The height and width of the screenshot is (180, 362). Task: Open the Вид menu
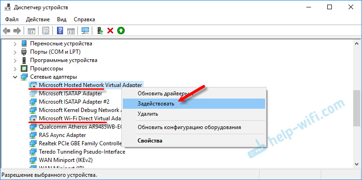pos(62,19)
